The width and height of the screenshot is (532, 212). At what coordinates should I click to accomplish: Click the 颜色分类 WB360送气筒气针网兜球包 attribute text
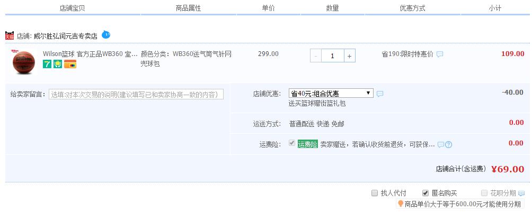point(187,59)
